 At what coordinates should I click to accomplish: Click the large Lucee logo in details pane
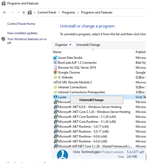(62, 154)
